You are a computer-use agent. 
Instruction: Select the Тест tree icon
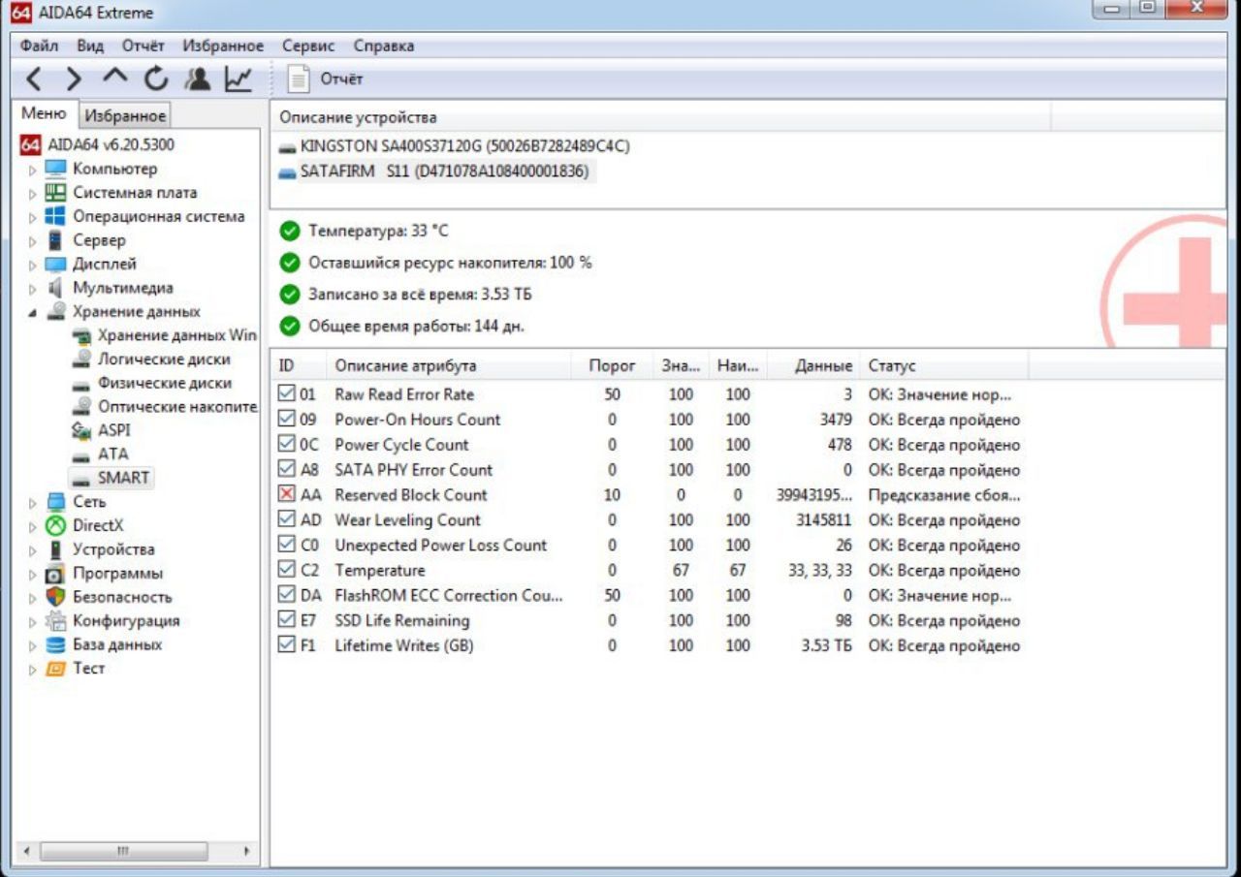pos(56,669)
